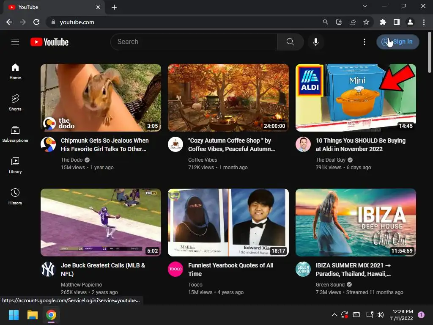
Task: Open the Yearbook Quotes thumbnail
Action: [228, 223]
